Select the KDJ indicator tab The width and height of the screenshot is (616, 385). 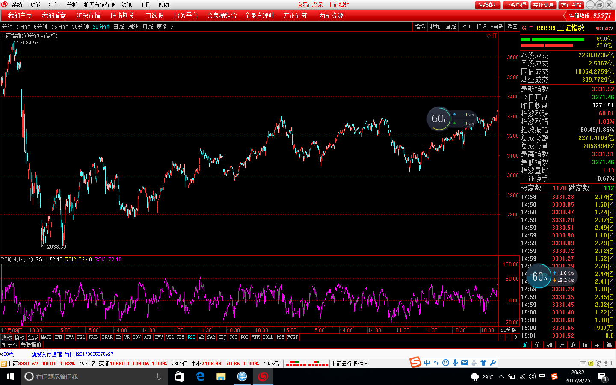point(222,337)
